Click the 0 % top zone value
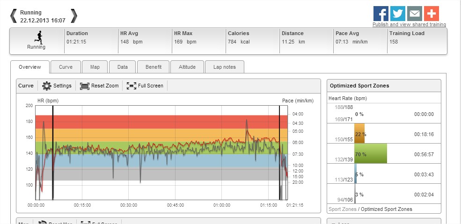 pyautogui.click(x=359, y=114)
